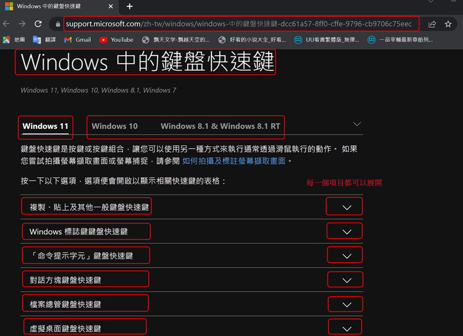Close the Windows 中的鍵盤快速鍵 tab
Screen dimensions: 463x336
(x=111, y=6)
